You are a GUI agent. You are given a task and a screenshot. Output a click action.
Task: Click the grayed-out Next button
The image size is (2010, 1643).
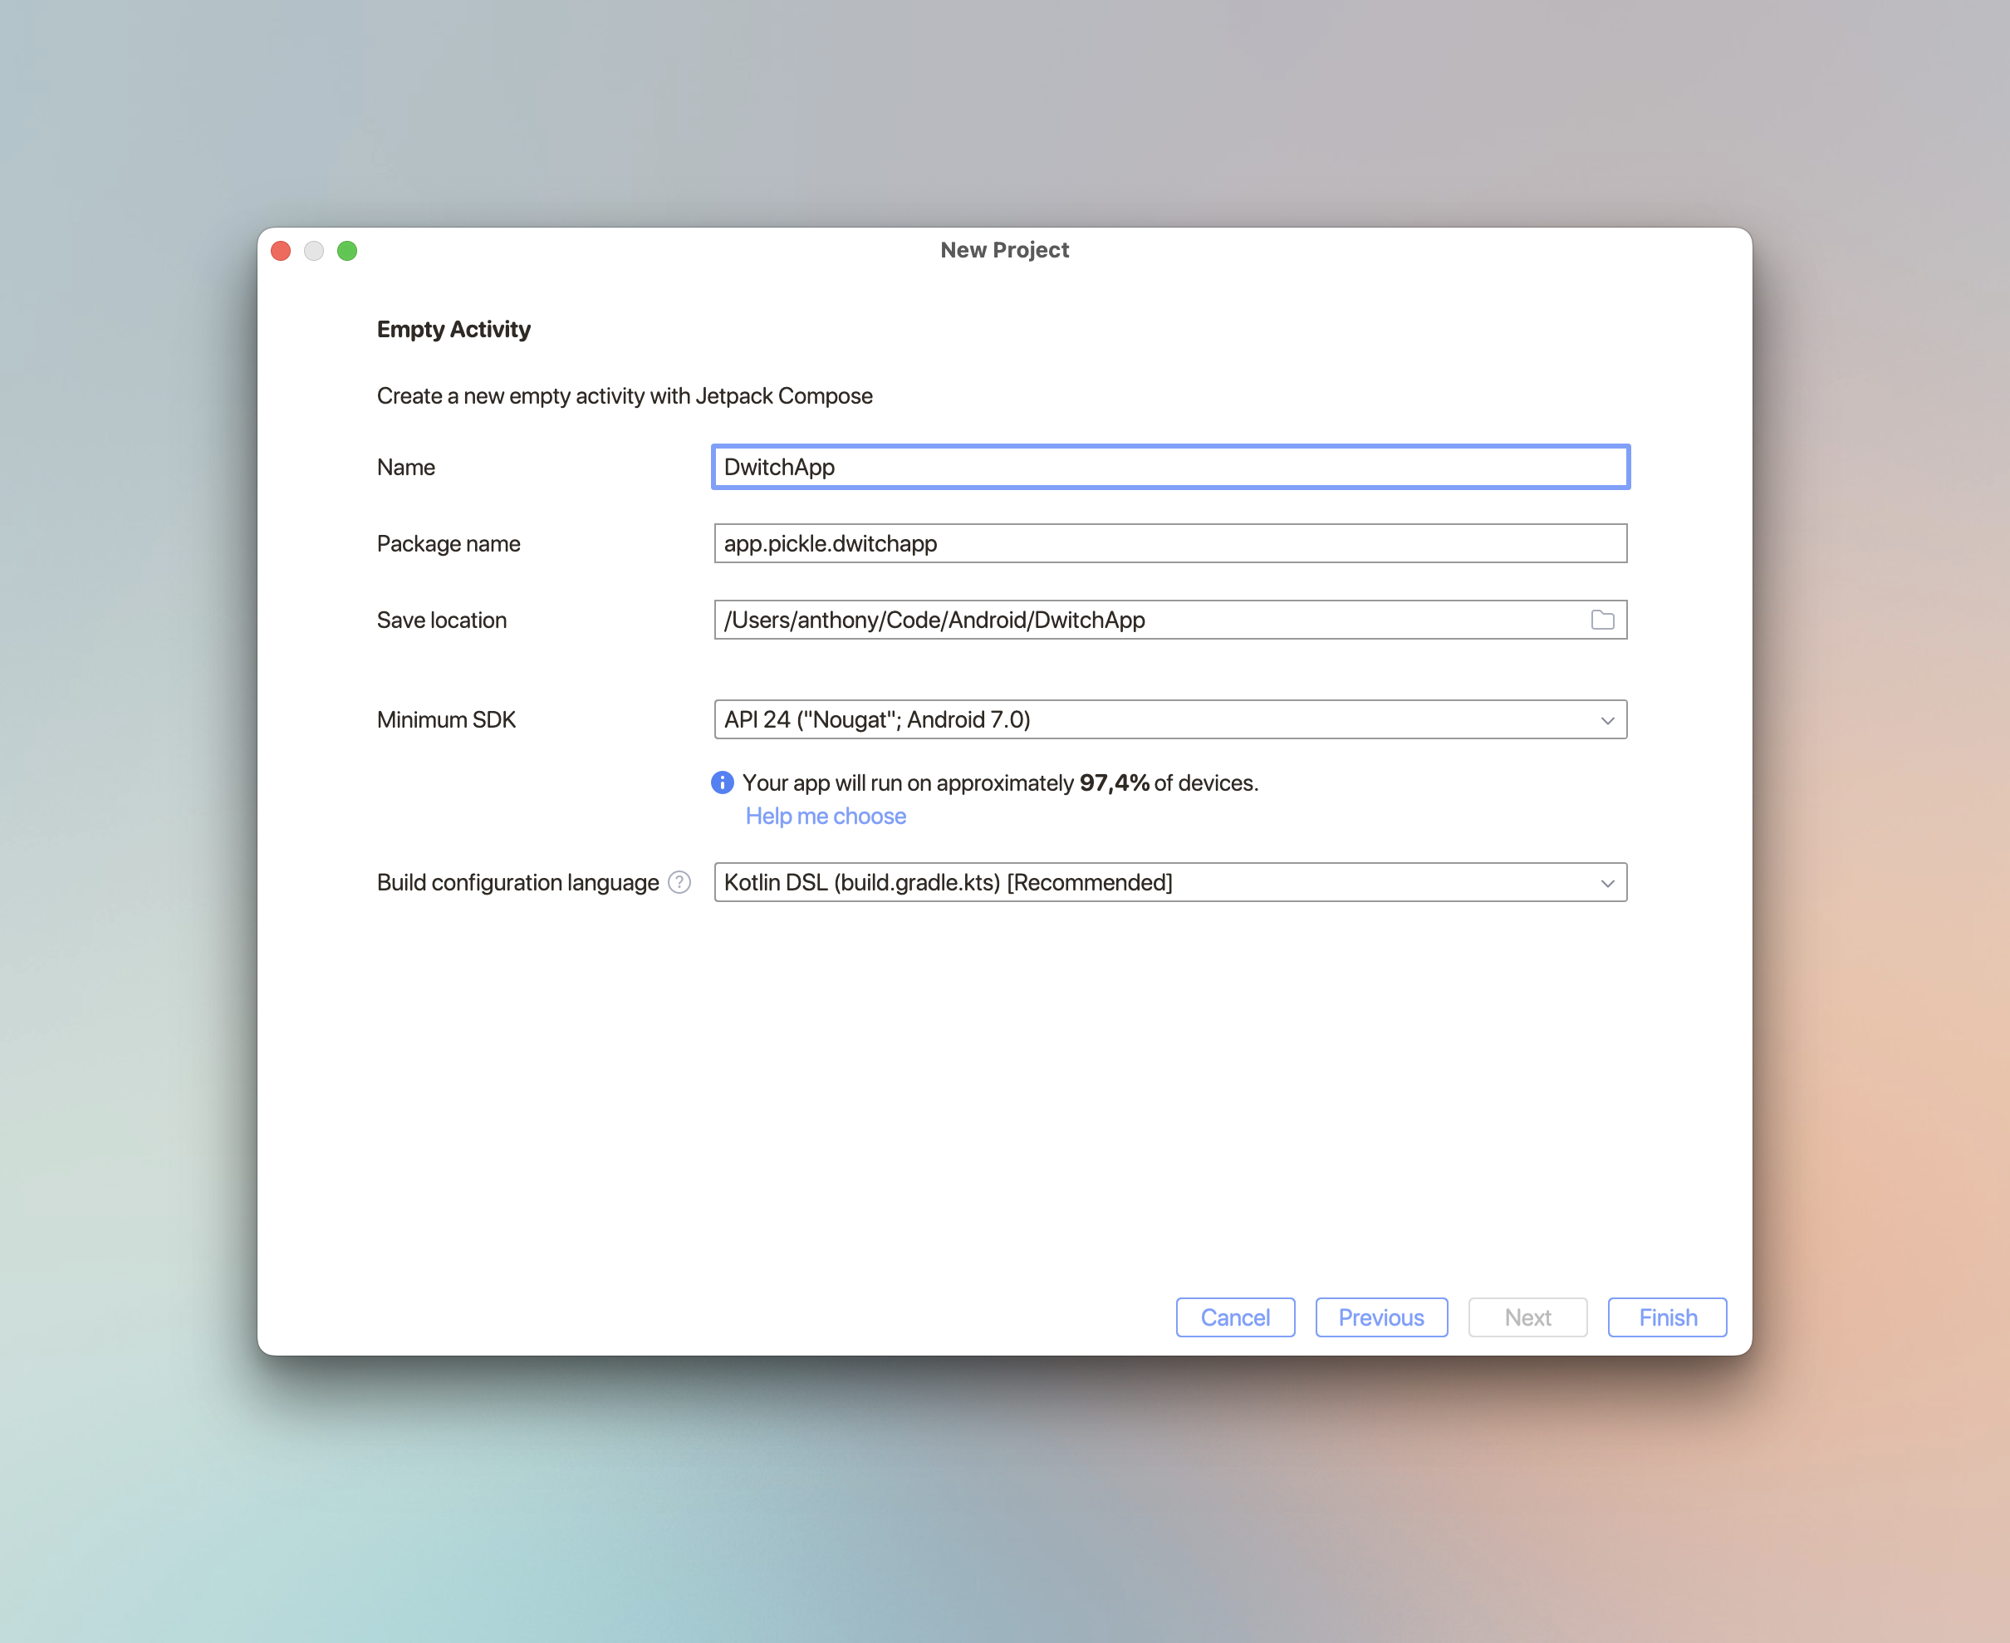tap(1527, 1317)
